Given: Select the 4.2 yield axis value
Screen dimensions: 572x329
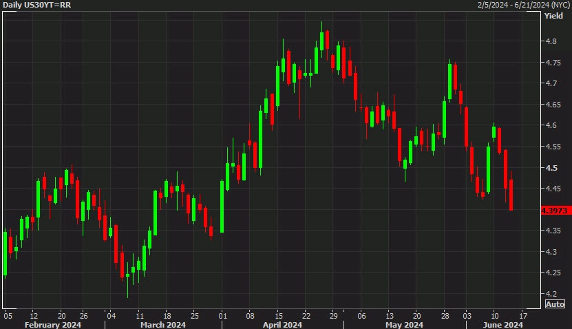Looking at the screenshot, I should coord(552,294).
